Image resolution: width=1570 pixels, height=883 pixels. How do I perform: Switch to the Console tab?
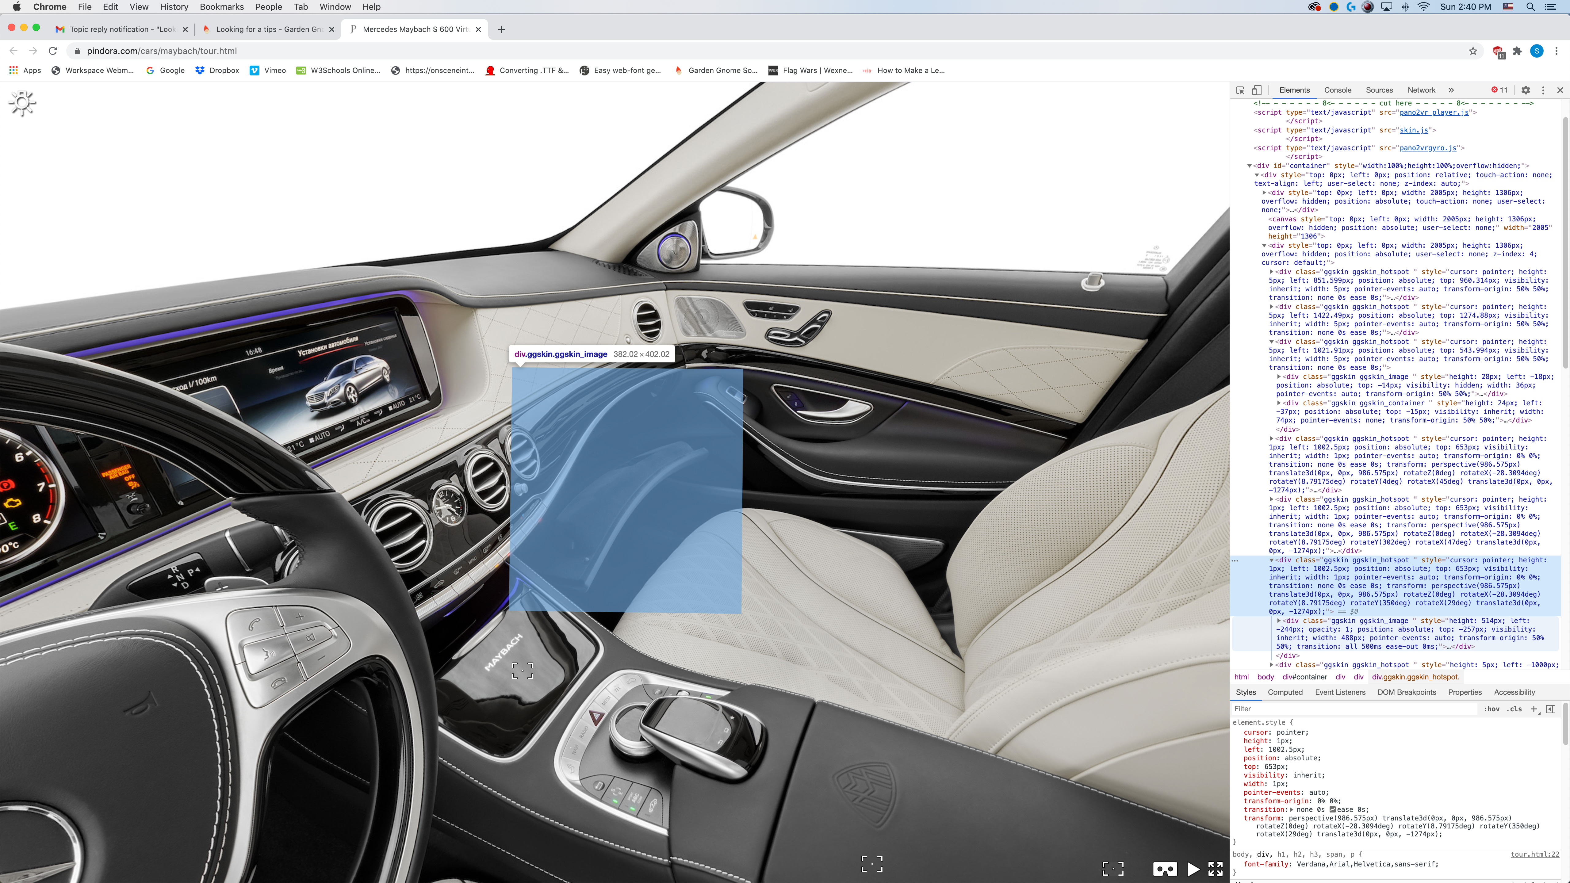click(x=1338, y=90)
